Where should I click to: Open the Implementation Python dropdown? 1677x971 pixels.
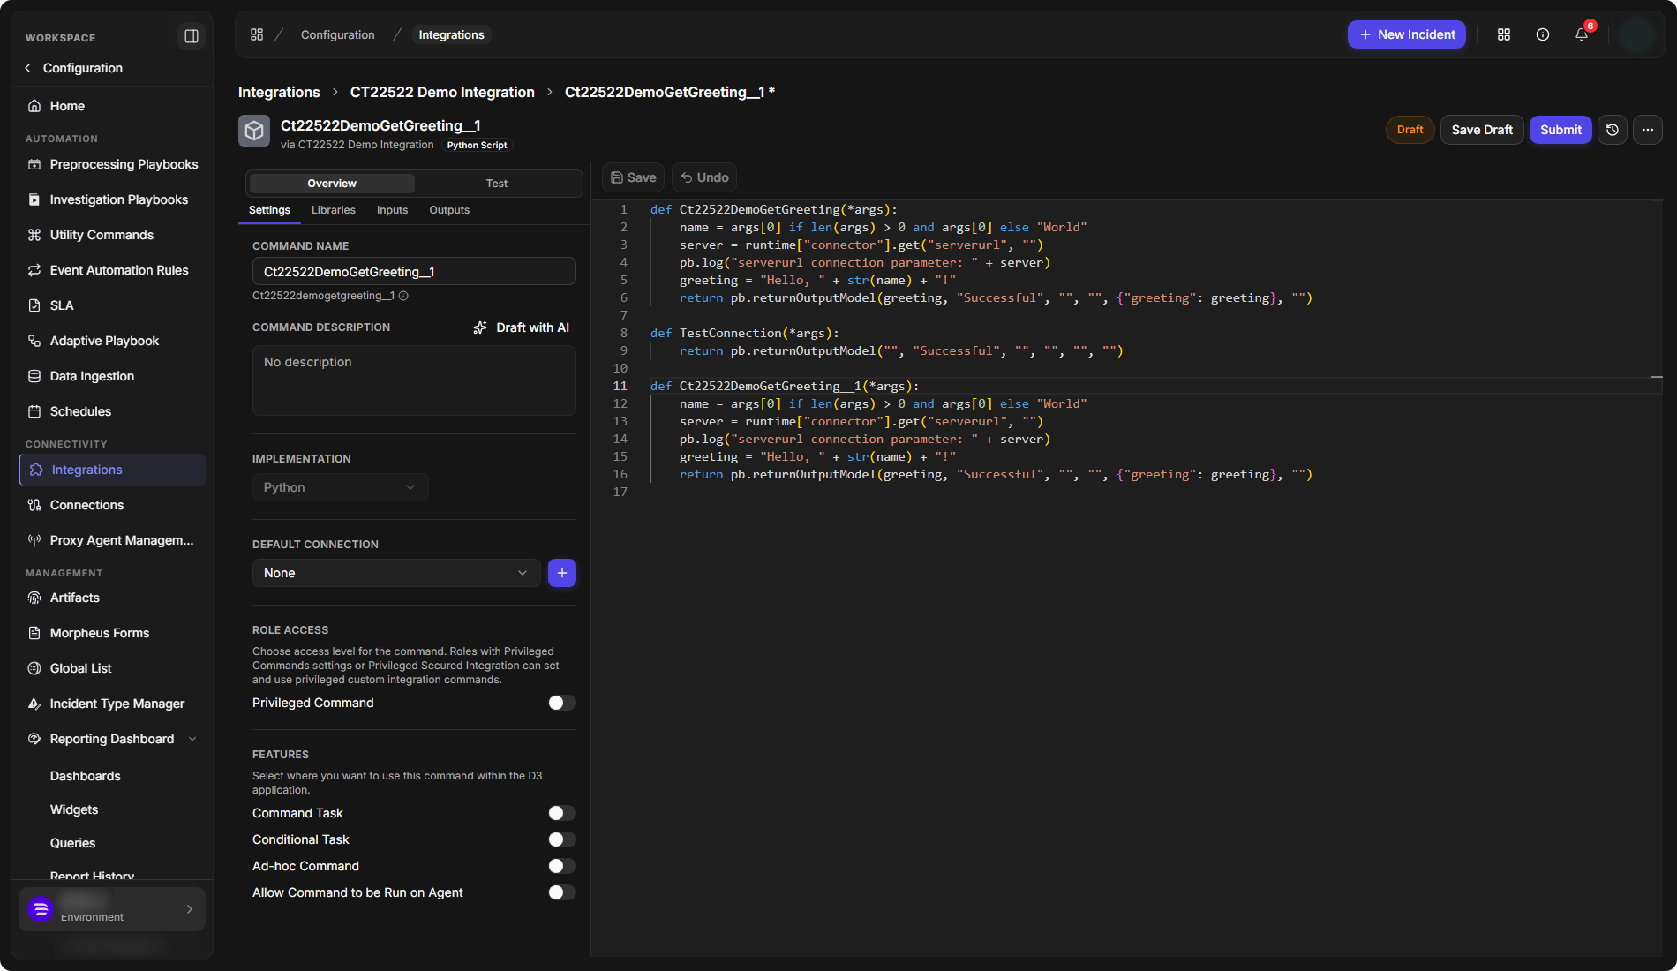point(341,487)
